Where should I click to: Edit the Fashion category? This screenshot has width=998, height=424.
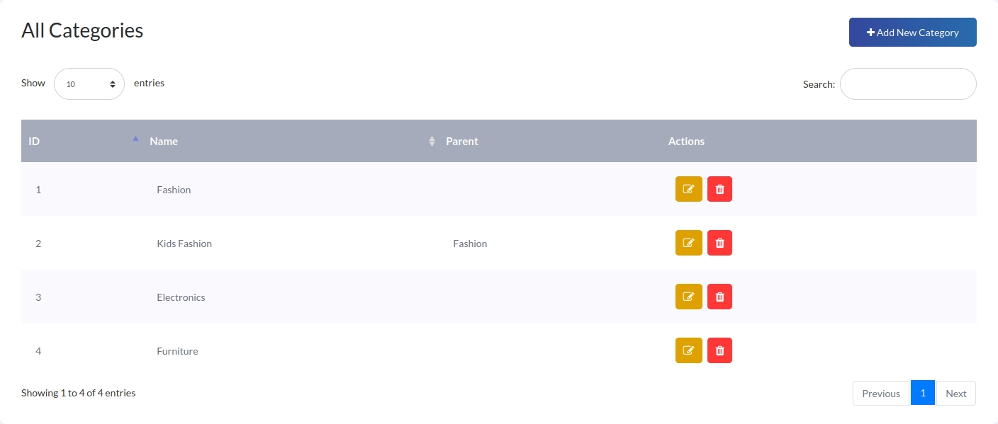tap(688, 189)
